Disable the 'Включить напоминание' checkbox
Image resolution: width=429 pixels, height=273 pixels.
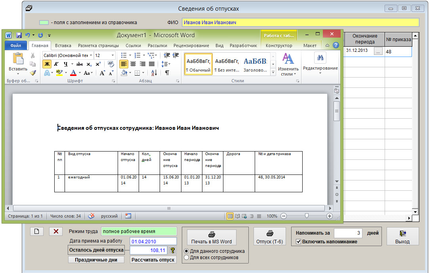(x=299, y=241)
